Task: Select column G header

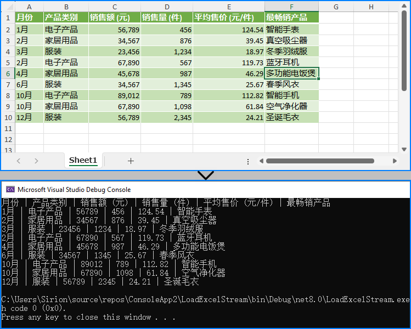Action: [336, 7]
